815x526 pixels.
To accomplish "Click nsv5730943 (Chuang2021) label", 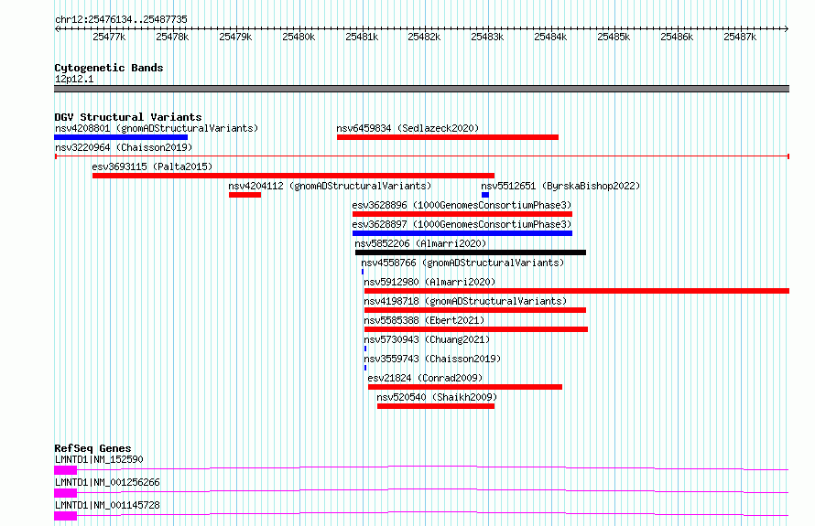I will tap(427, 339).
